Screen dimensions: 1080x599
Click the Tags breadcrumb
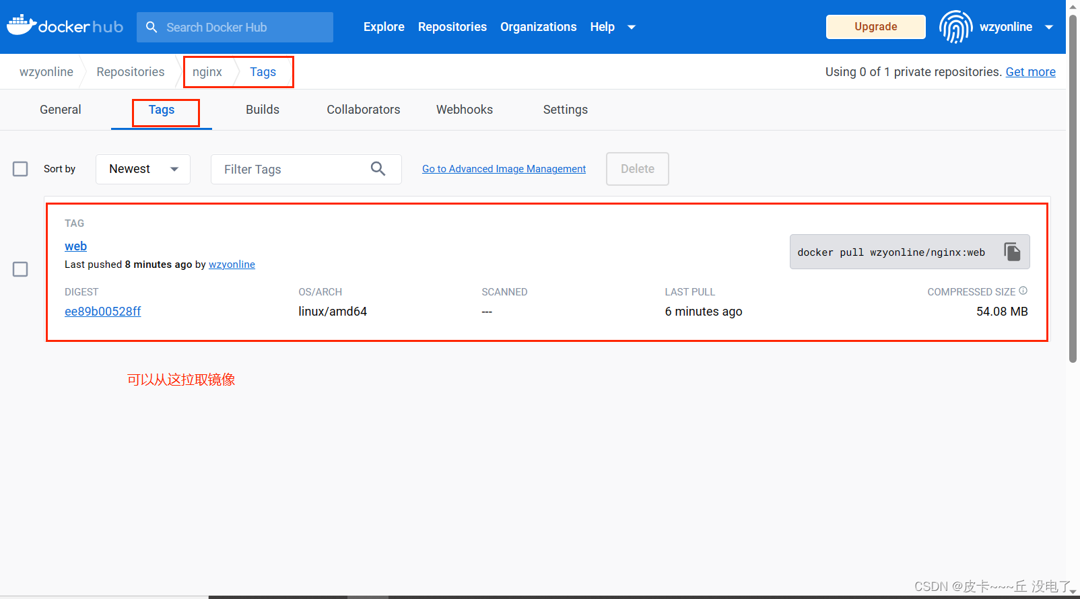point(263,72)
